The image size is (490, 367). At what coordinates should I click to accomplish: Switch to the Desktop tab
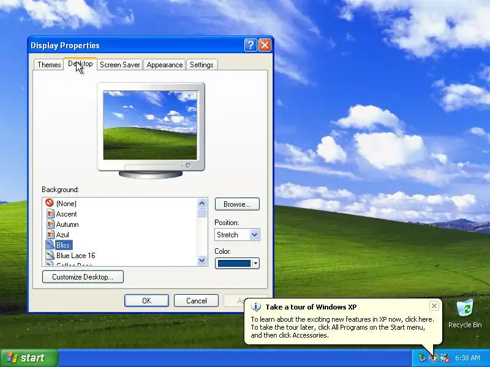coord(80,64)
